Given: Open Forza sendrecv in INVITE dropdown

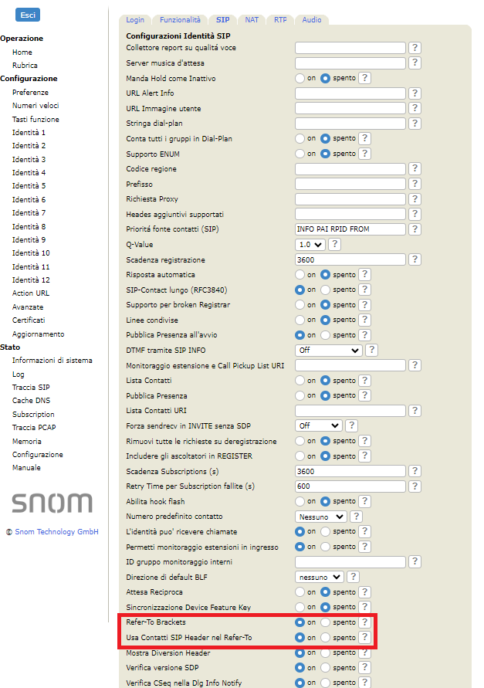Looking at the screenshot, I should pos(319,425).
